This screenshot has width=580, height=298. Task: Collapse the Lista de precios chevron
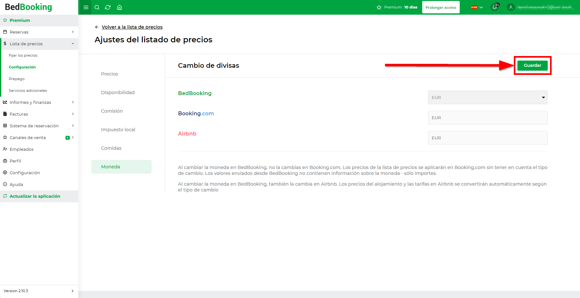(x=73, y=44)
